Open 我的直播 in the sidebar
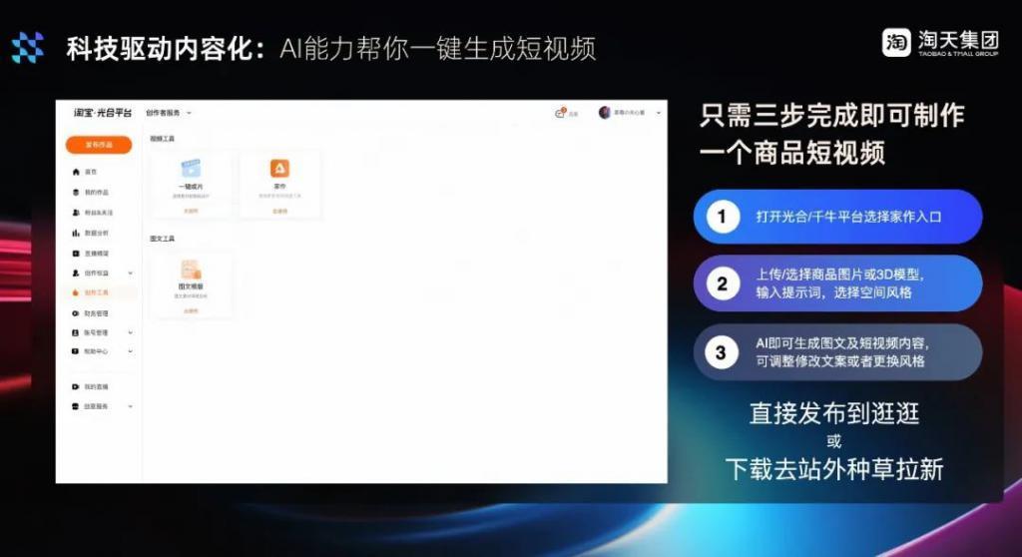The image size is (1022, 557). coord(91,386)
